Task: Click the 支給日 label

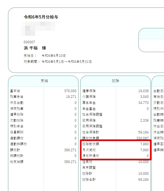Action: (x=30, y=56)
